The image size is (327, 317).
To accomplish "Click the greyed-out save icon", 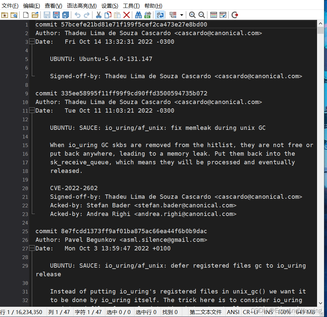I will click(47, 15).
